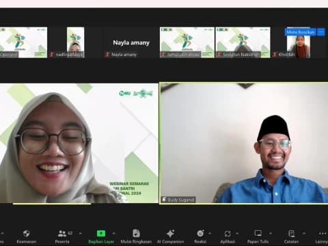The image size is (328, 246).
Task: Open the Catatan notes icon
Action: pos(291,234)
